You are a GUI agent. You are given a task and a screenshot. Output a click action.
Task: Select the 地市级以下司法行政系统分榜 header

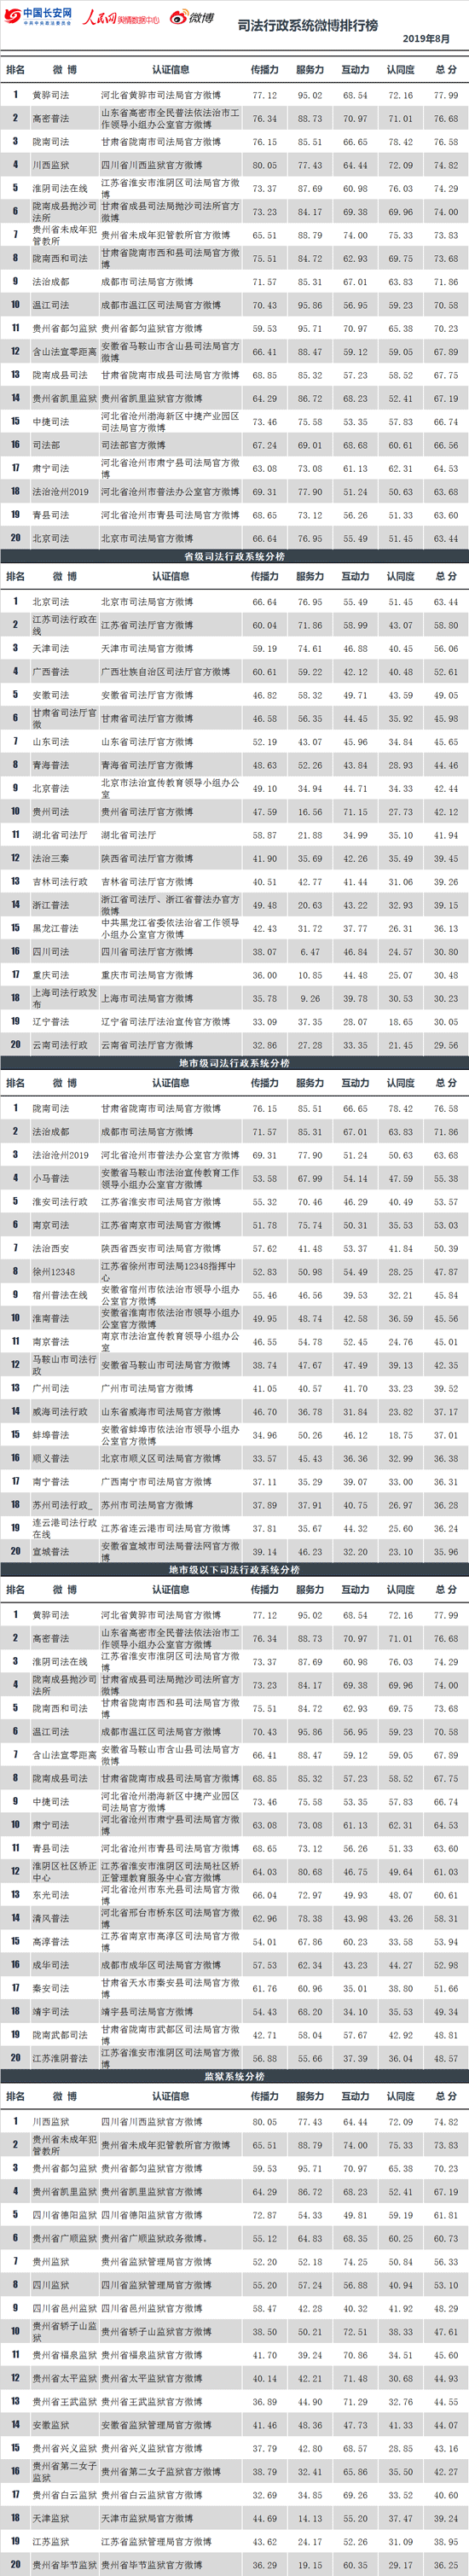click(x=234, y=1570)
